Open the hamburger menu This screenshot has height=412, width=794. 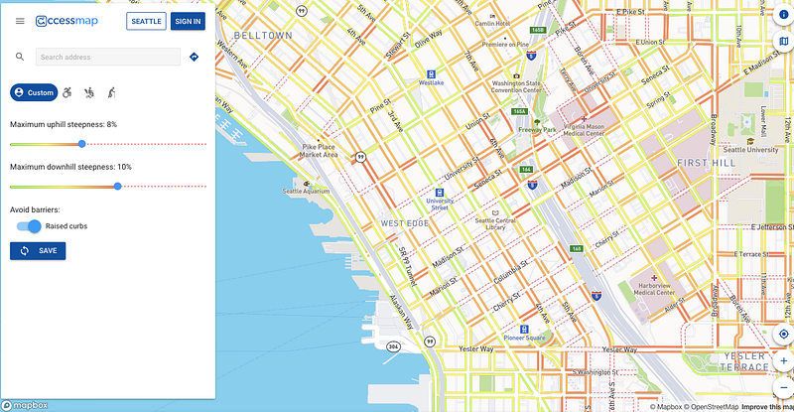point(20,21)
